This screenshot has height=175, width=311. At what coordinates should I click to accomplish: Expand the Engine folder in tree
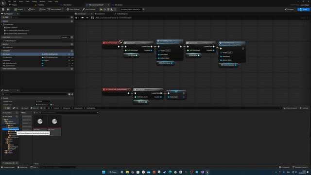coord(4,151)
